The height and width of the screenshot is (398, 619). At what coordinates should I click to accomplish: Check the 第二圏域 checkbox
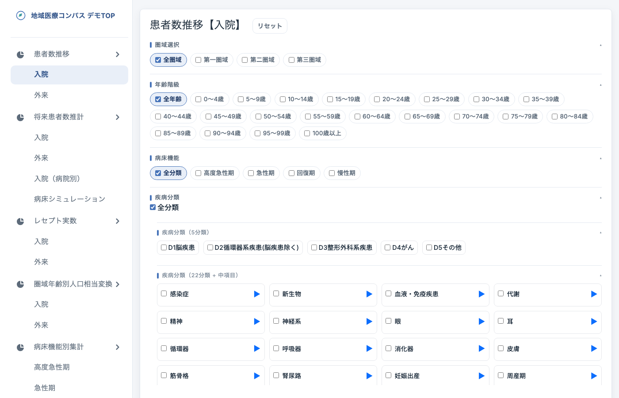(245, 60)
